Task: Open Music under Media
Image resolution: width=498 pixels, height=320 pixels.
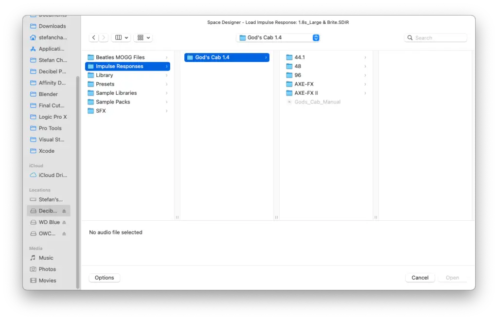Action: [x=48, y=258]
